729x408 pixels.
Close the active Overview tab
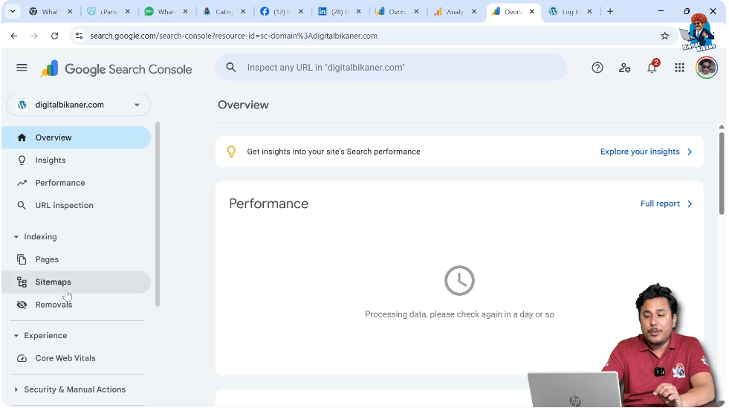point(532,12)
